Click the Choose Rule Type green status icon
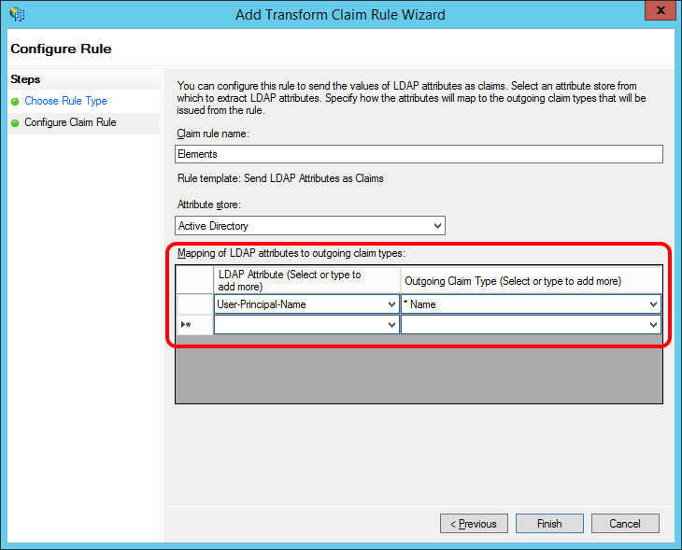 15,102
